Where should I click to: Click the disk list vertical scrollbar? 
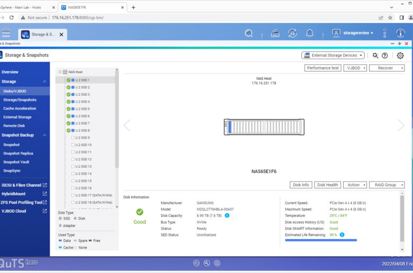point(116,119)
